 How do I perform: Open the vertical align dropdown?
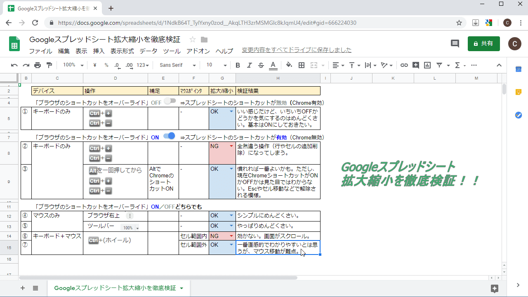(354, 65)
